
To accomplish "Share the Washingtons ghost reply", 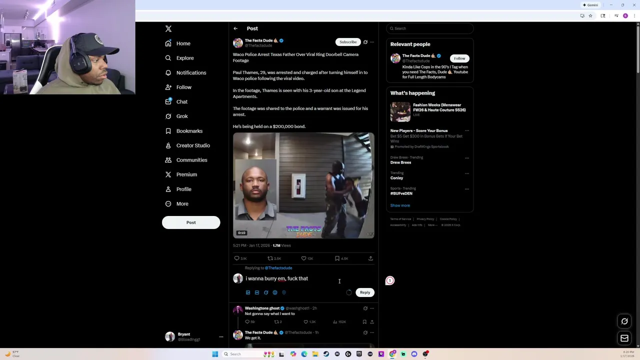I will 371,322.
